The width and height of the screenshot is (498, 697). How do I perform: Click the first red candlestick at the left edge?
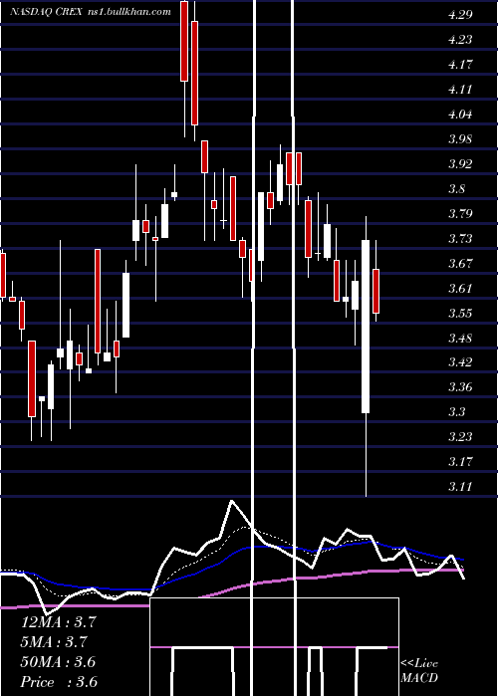pos(3,276)
